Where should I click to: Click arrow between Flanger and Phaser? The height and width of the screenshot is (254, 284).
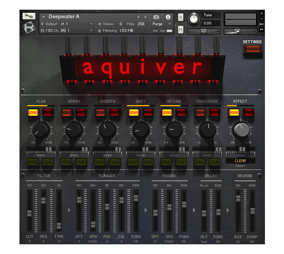click(x=146, y=210)
